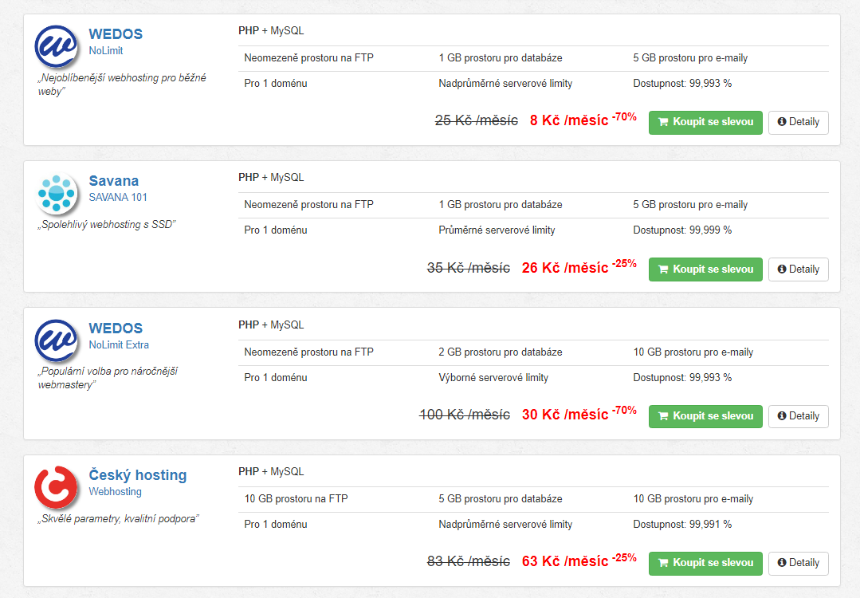The height and width of the screenshot is (598, 860).
Task: Open the Savana provider title link
Action: pos(114,181)
